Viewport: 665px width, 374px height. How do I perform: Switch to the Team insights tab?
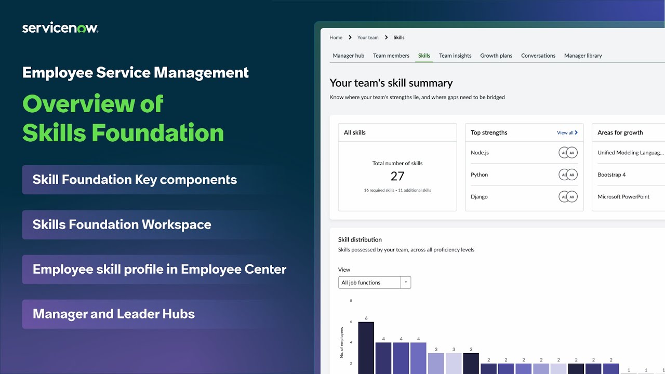tap(455, 56)
